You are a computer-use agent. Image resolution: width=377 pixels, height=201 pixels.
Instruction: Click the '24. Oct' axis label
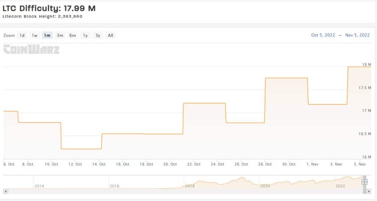(x=217, y=164)
